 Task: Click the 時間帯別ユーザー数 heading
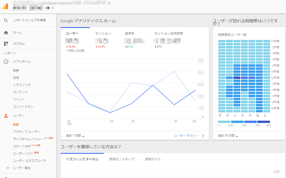tap(232, 35)
